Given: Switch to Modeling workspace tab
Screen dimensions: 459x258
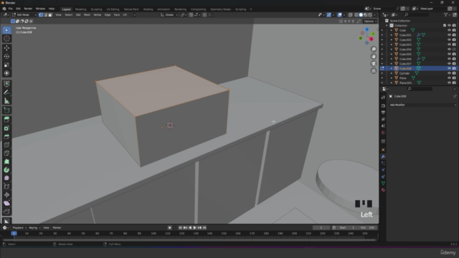Looking at the screenshot, I should point(80,9).
